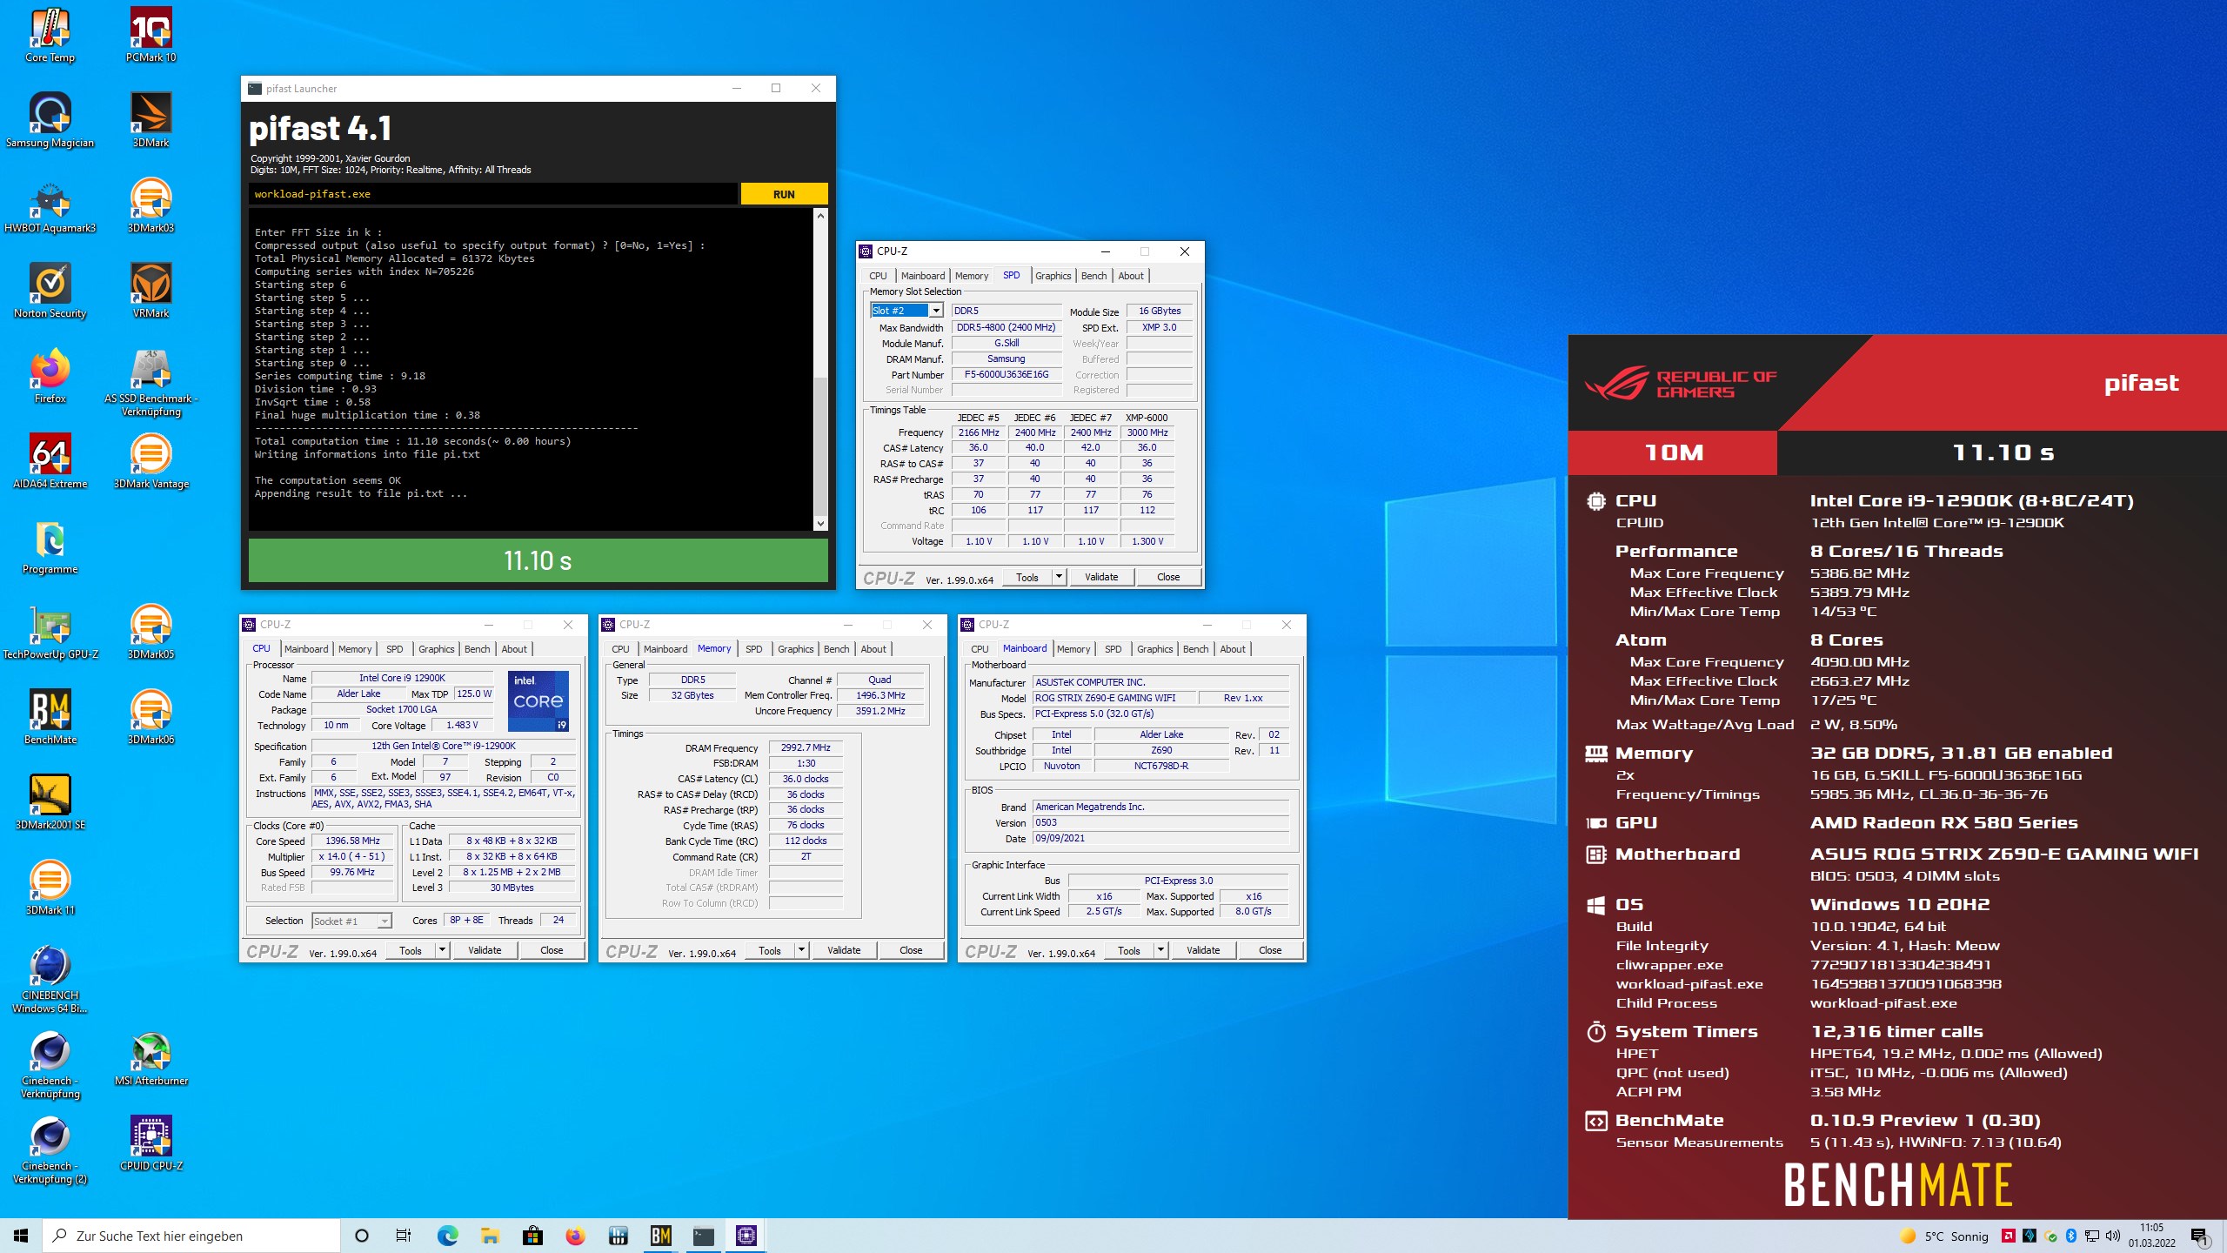Viewport: 2227px width, 1253px height.
Task: Open PCMark 10 desktop icon
Action: (150, 35)
